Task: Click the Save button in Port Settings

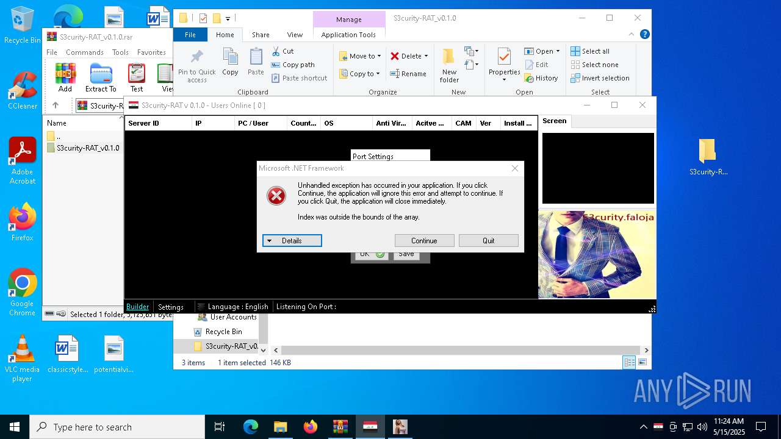Action: pyautogui.click(x=406, y=254)
